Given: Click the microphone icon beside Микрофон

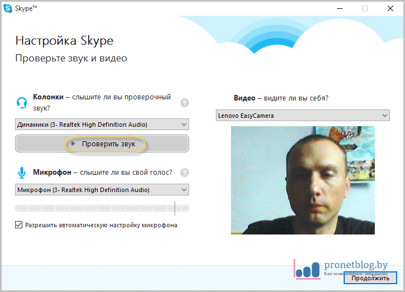Looking at the screenshot, I should coord(22,173).
